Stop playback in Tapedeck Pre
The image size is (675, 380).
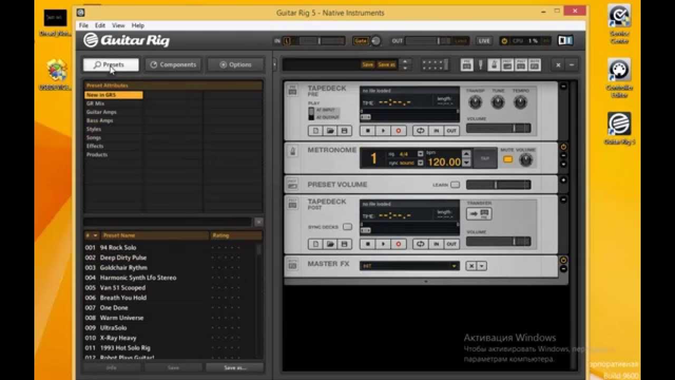[368, 130]
